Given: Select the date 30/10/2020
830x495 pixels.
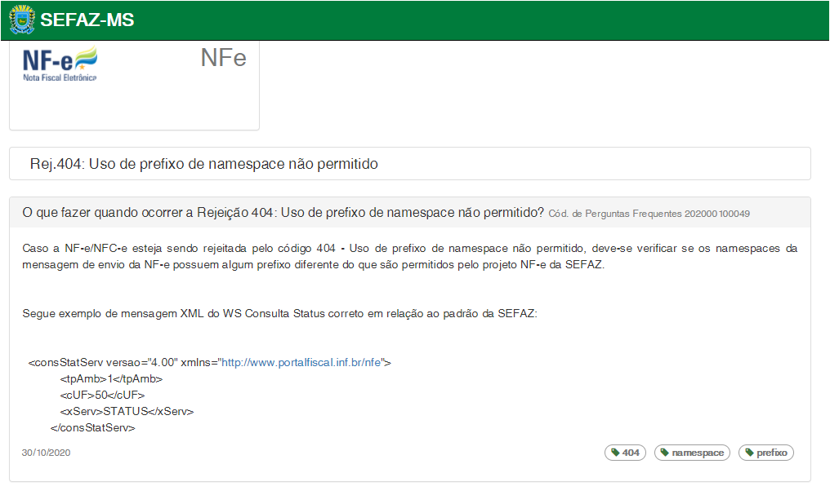Looking at the screenshot, I should click(46, 453).
